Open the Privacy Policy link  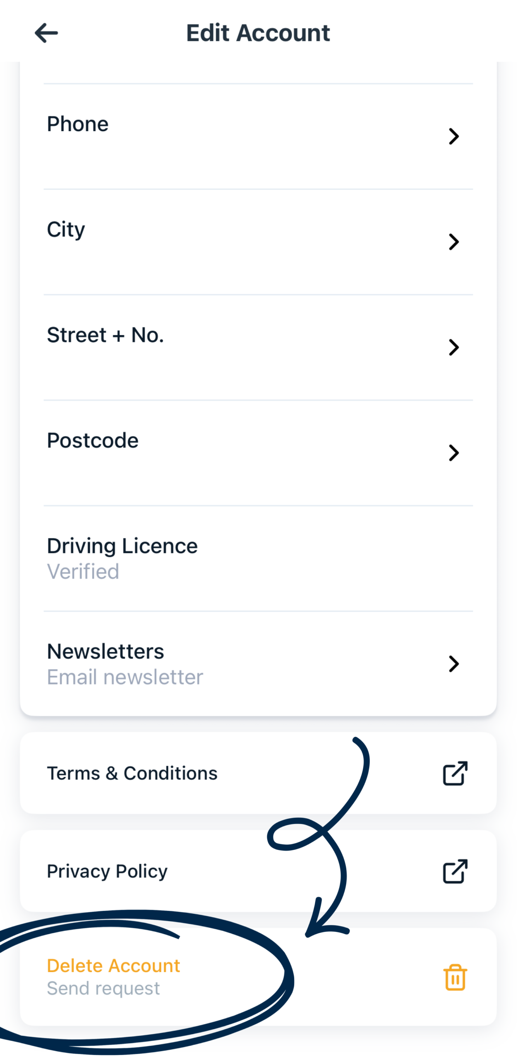[x=107, y=871]
